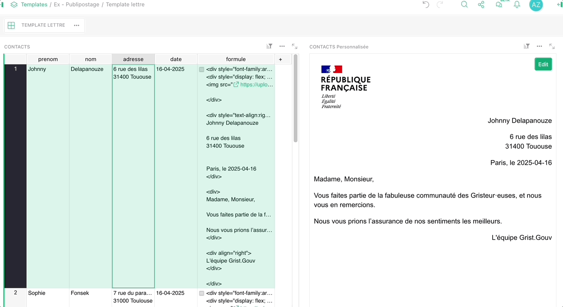Expand CONTACTS Personnalisée widget fullscreen
The image size is (563, 307).
click(x=552, y=46)
